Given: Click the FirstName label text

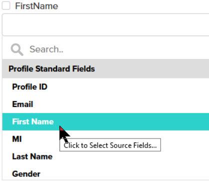Looking at the screenshot, I should pos(36,6).
